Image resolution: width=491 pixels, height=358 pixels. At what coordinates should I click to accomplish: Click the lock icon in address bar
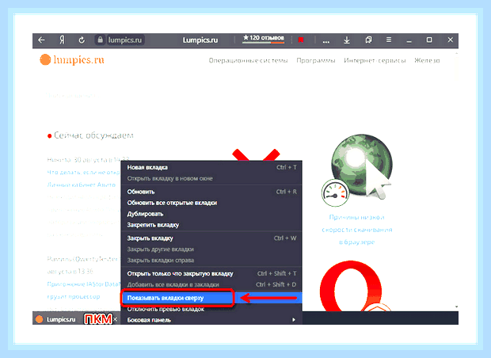pyautogui.click(x=100, y=40)
